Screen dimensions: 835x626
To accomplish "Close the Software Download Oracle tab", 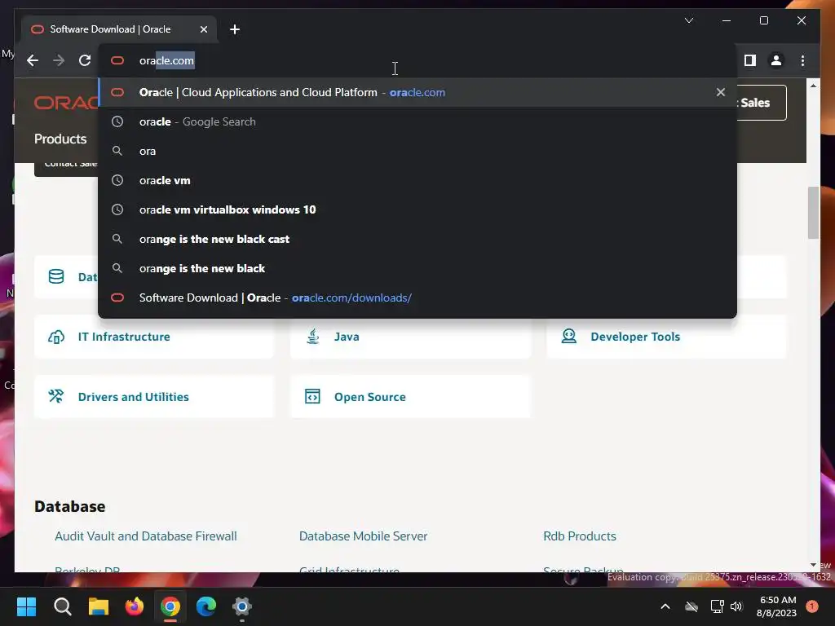I will [x=203, y=29].
